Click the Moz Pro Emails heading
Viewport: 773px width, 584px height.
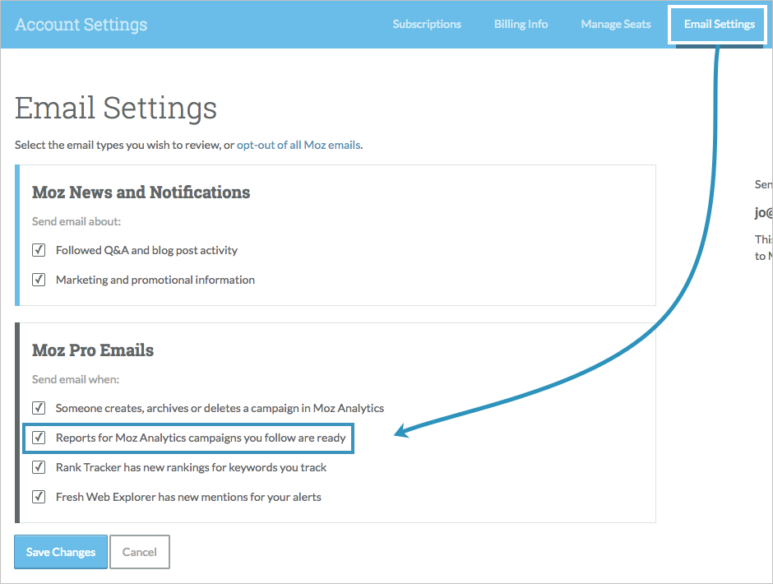[x=93, y=350]
